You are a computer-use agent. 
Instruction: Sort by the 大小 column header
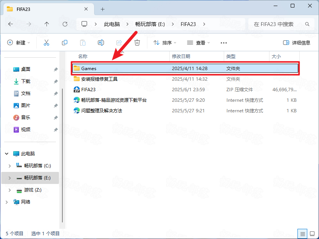point(276,57)
